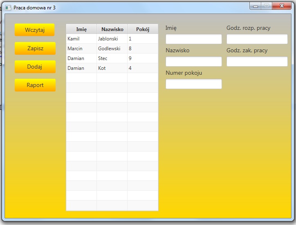This screenshot has width=296, height=225.
Task: Select the Kamil Jablonski row
Action: (x=112, y=39)
